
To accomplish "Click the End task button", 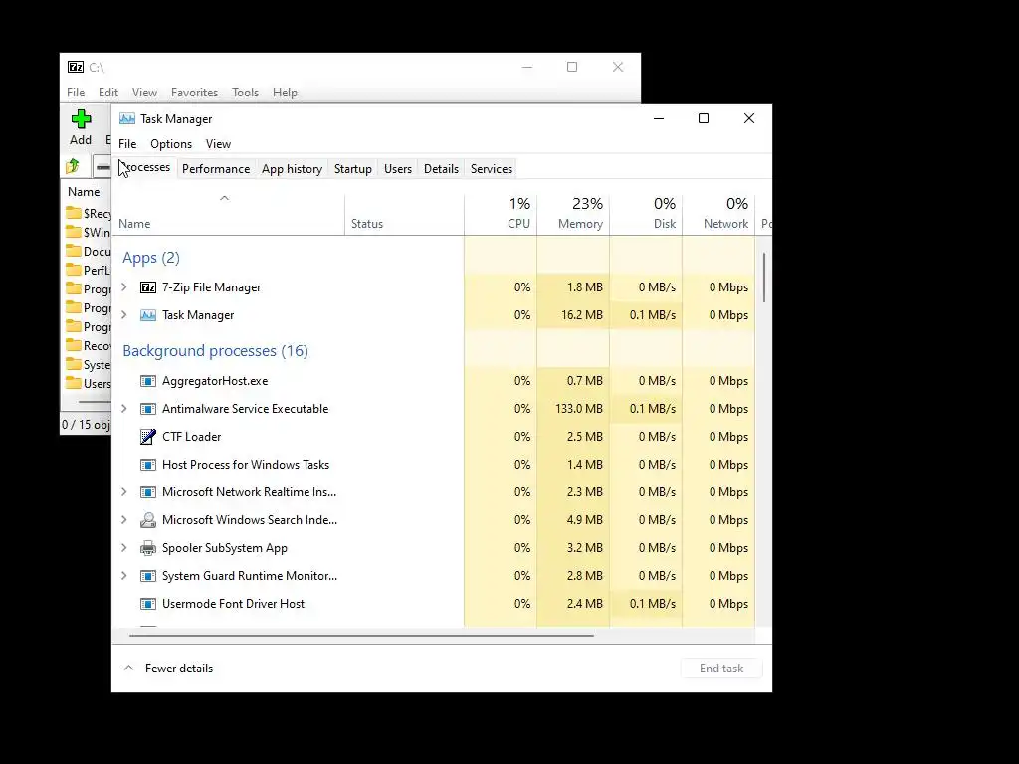I will tap(721, 668).
